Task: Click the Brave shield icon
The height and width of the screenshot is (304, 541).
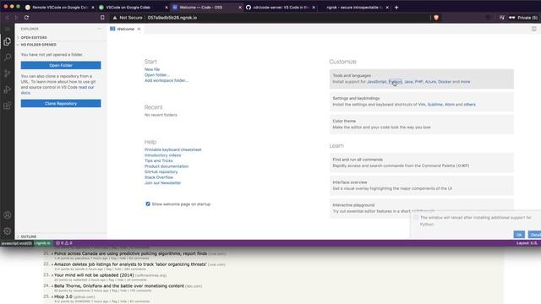Action: click(x=436, y=17)
